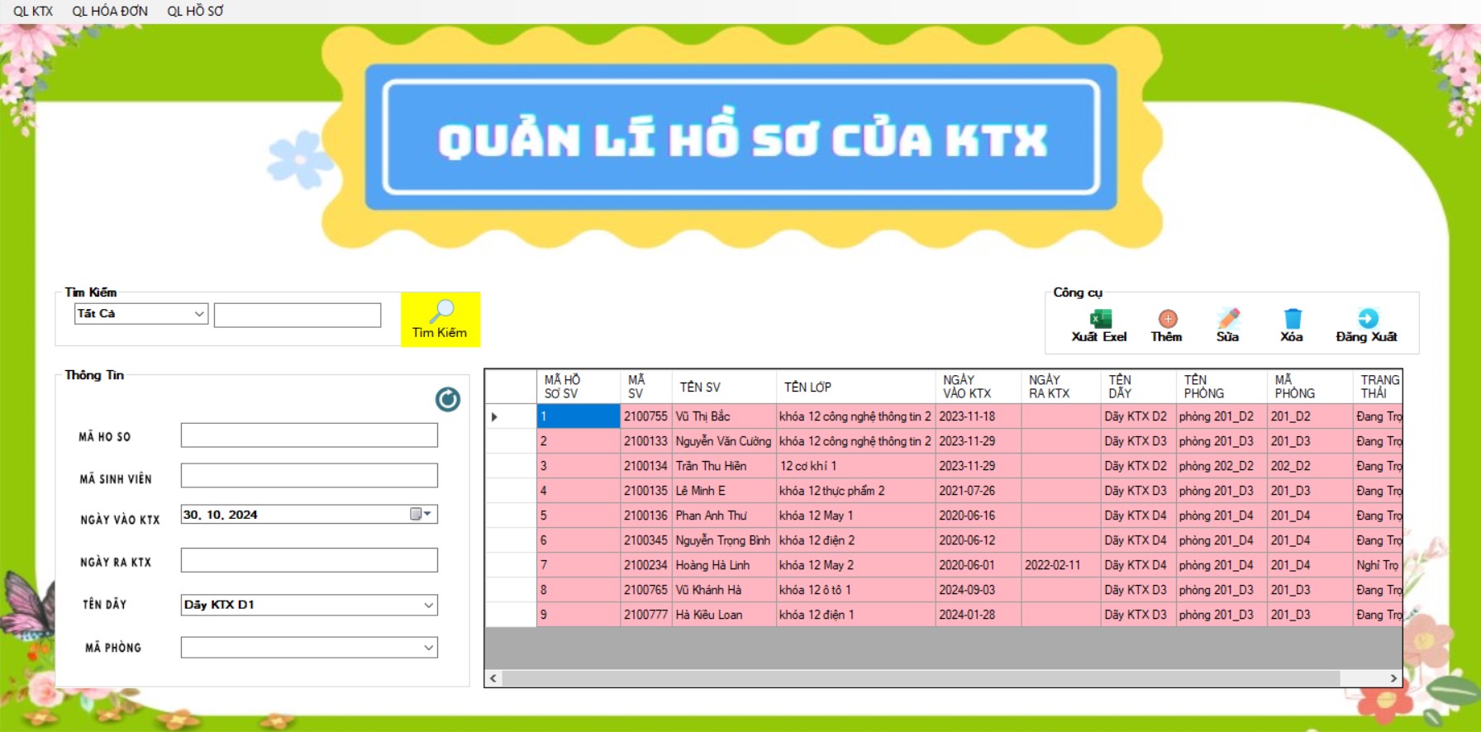Sort by NGÀY RA KTX column header
Image resolution: width=1481 pixels, height=732 pixels.
point(1061,387)
